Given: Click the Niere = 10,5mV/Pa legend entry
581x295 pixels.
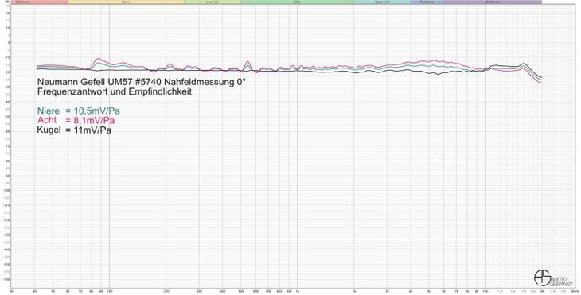Looking at the screenshot, I should (x=79, y=111).
